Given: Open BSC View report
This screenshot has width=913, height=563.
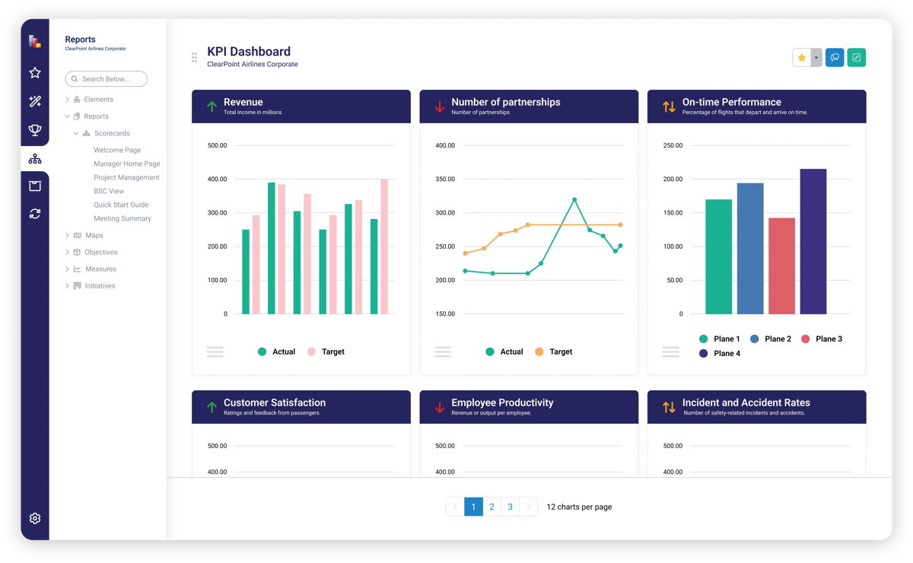Looking at the screenshot, I should (109, 192).
